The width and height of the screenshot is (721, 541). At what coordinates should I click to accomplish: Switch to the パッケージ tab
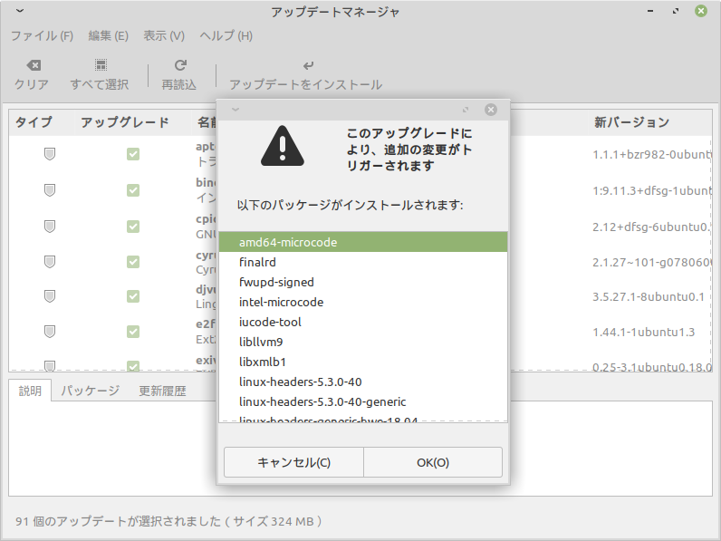coord(91,391)
